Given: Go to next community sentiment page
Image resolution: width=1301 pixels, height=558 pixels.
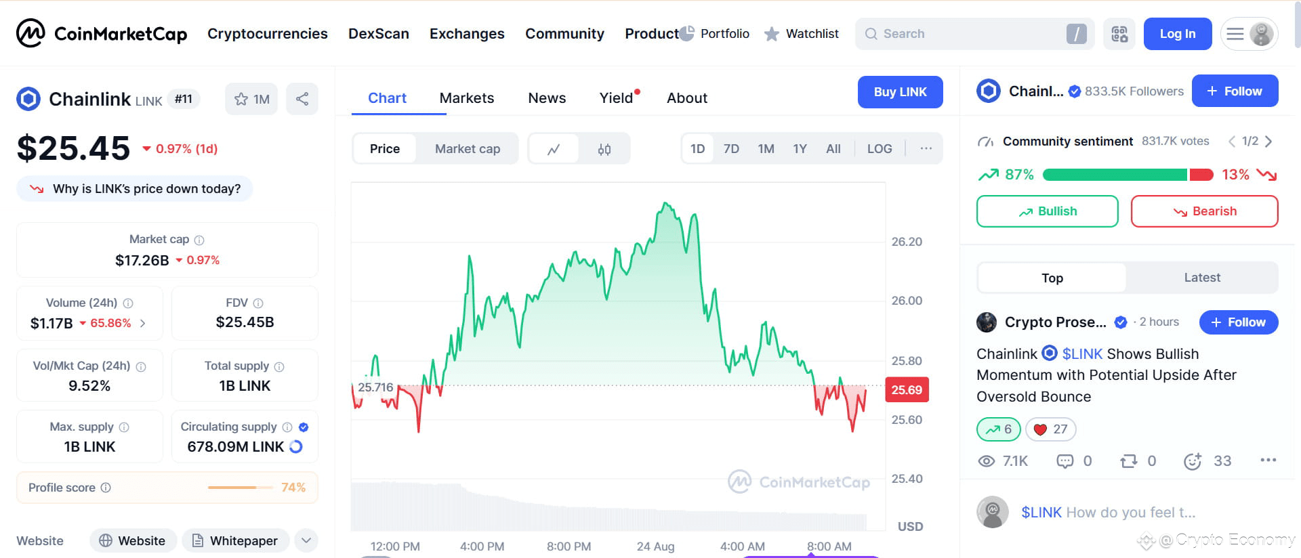Looking at the screenshot, I should pos(1268,142).
